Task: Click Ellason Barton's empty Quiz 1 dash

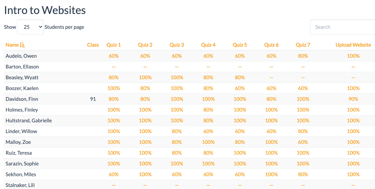Action: tap(114, 67)
